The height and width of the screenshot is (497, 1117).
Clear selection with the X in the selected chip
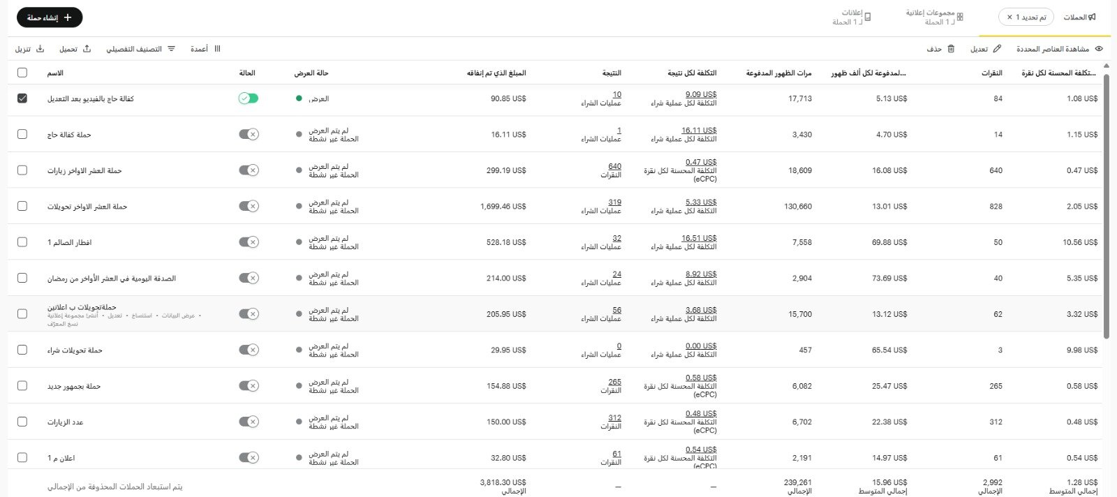pyautogui.click(x=1009, y=17)
